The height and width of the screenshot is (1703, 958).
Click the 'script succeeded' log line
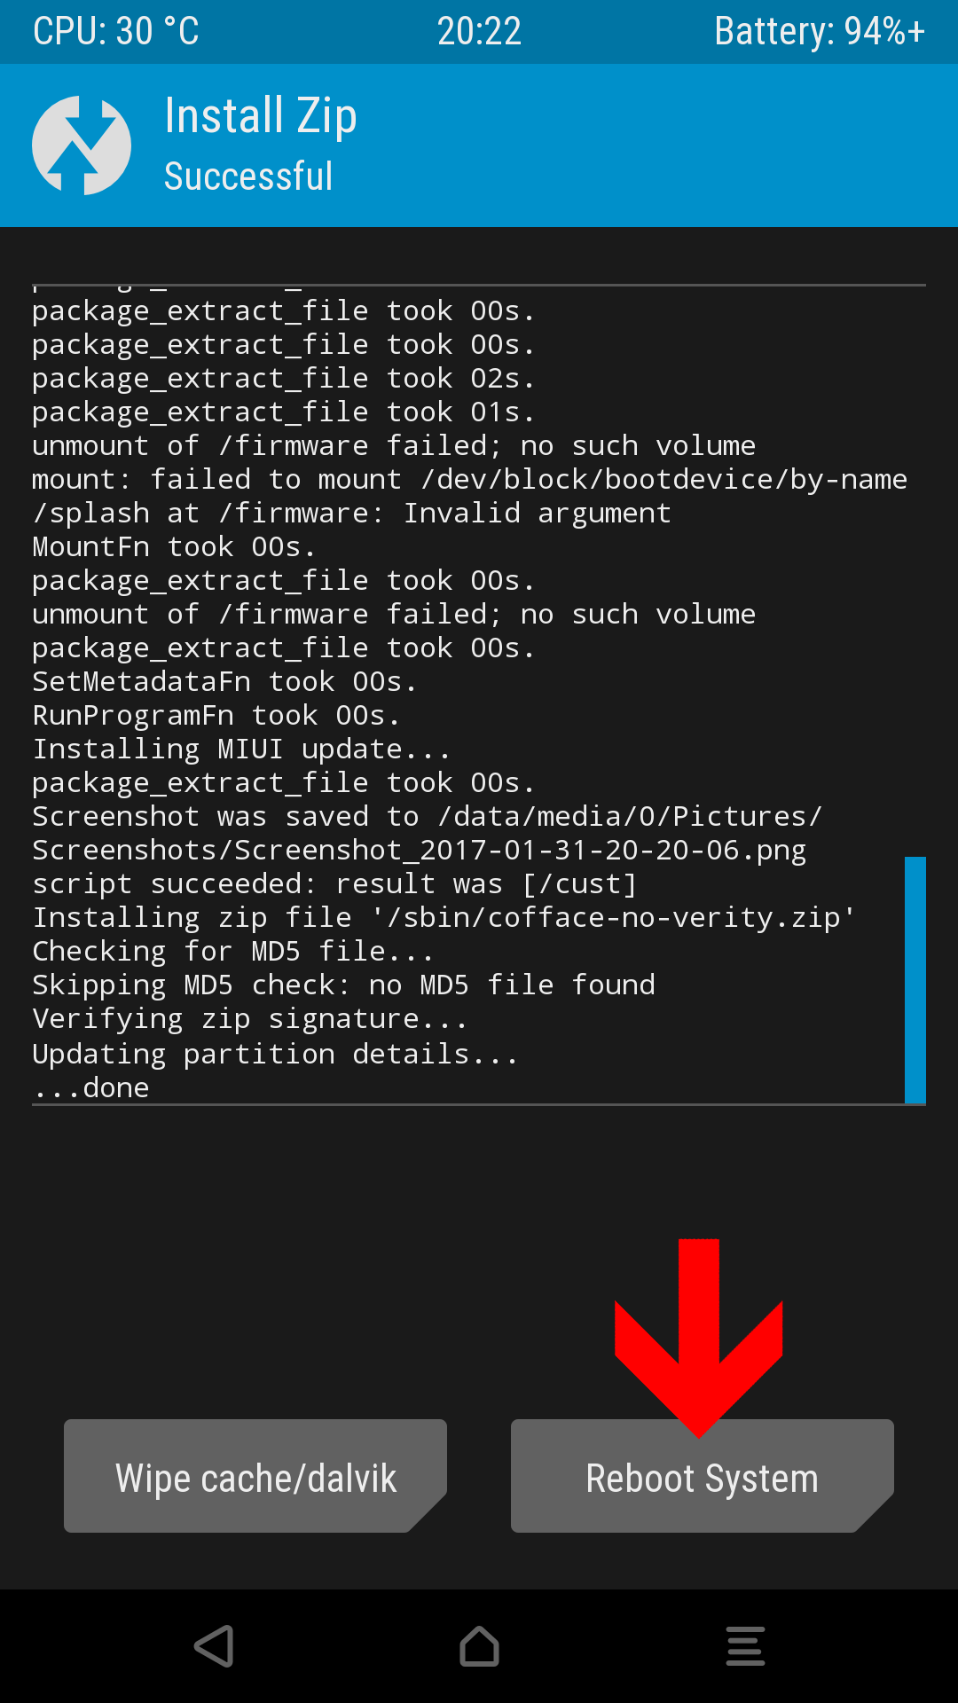pyautogui.click(x=334, y=884)
